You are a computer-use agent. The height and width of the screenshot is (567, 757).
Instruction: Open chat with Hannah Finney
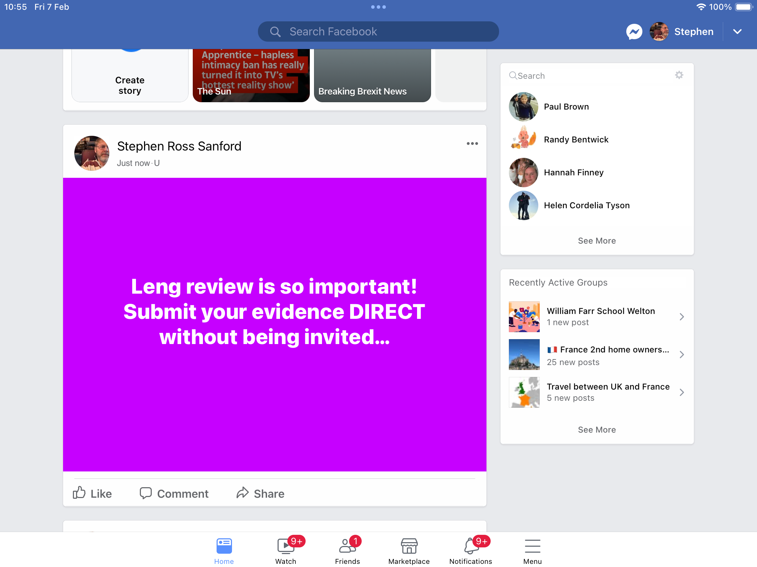click(597, 173)
